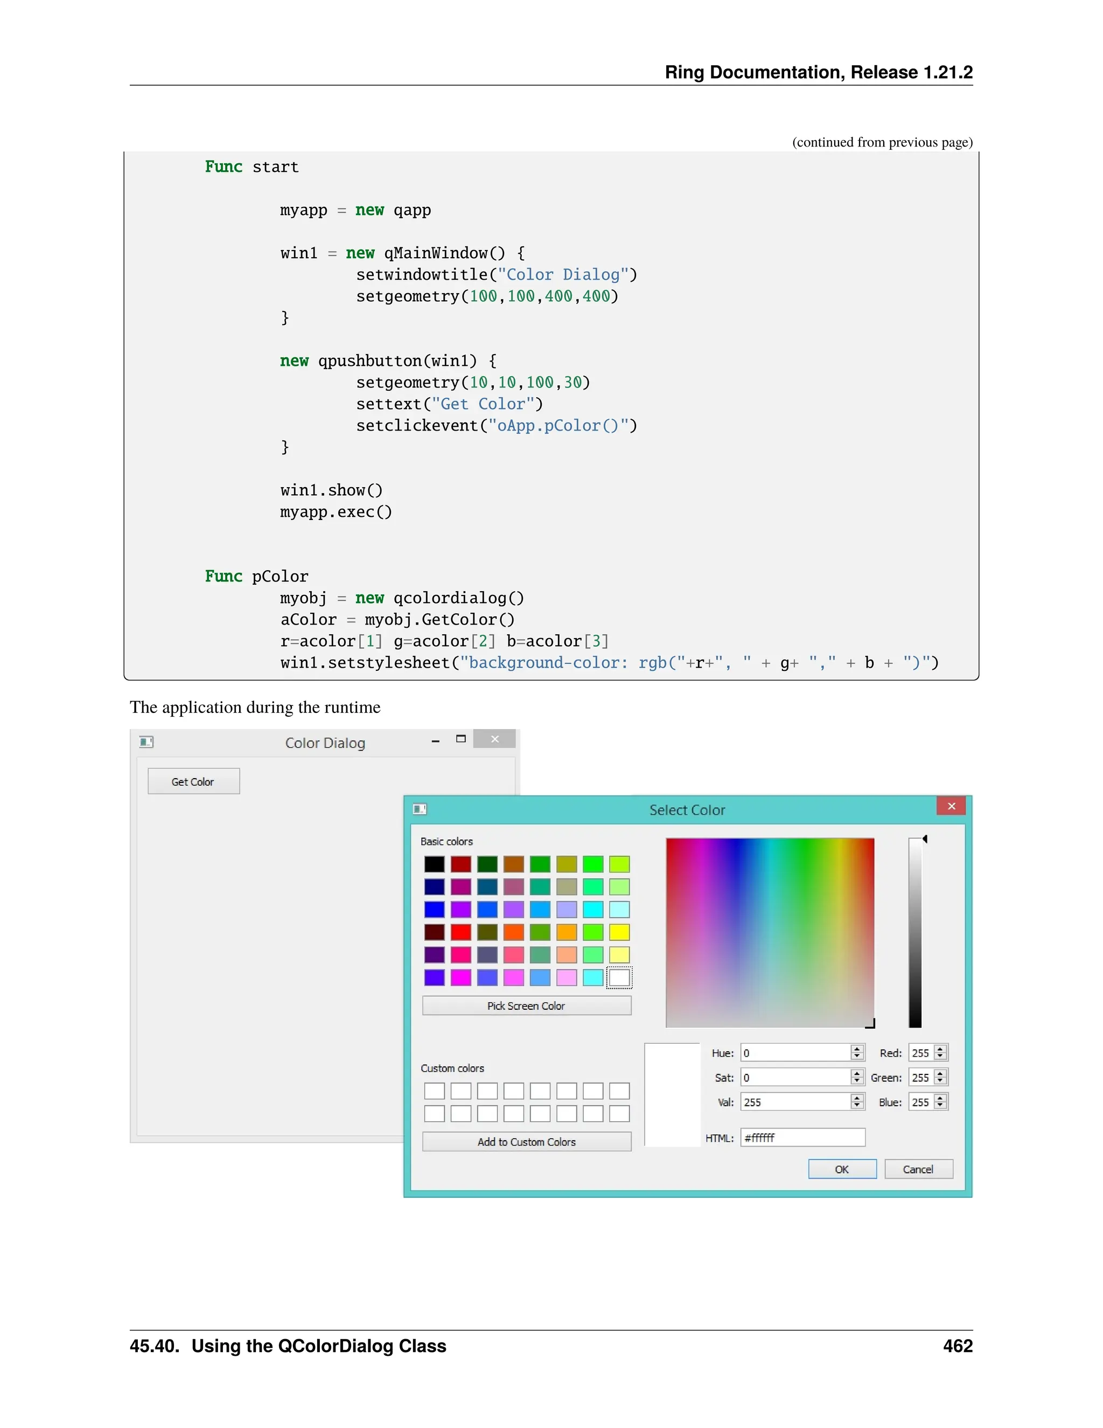The height and width of the screenshot is (1428, 1103).
Task: Choose the yellow basic color swatch
Action: 619,932
